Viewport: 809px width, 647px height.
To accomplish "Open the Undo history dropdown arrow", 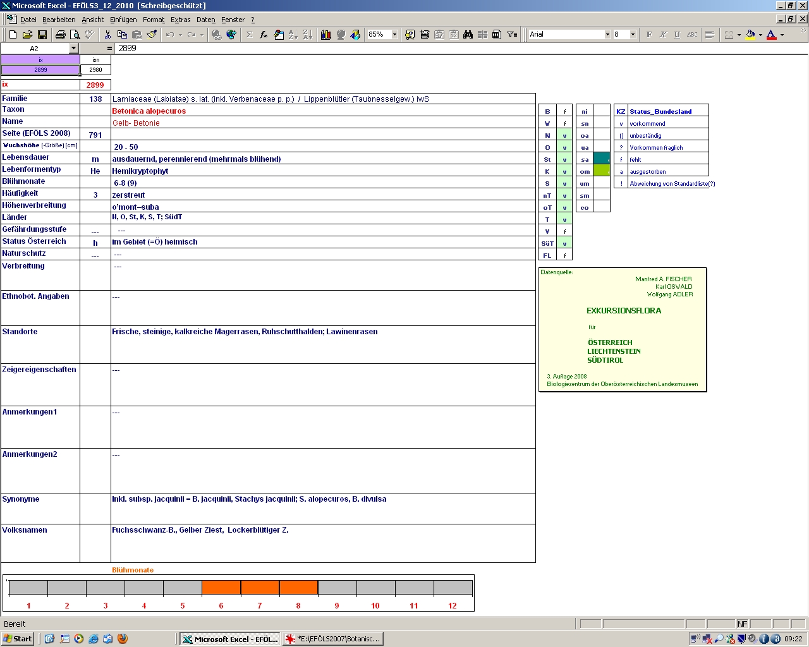I will click(x=180, y=35).
